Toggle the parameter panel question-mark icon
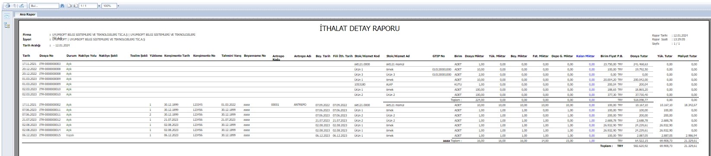The width and height of the screenshot is (711, 156). point(7,16)
